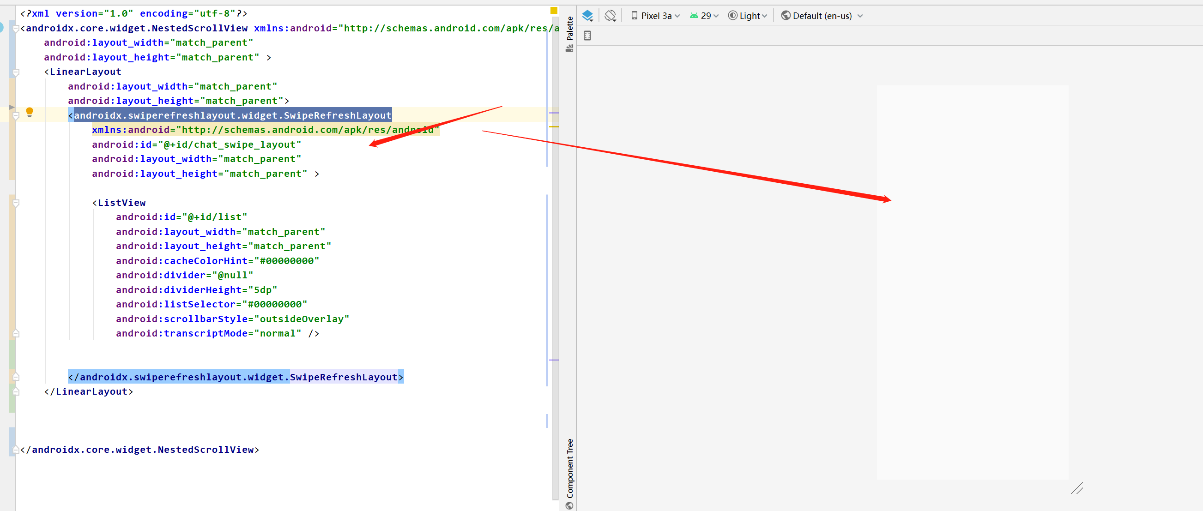Collapse the SwipeRefreshLayout opening tag fold marker
The image size is (1203, 511).
[x=16, y=116]
